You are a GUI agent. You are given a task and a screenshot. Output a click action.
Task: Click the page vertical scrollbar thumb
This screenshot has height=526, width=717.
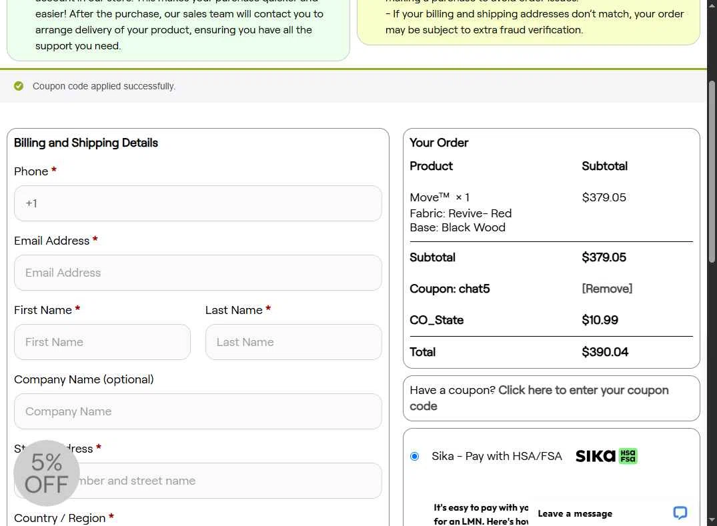(712, 171)
